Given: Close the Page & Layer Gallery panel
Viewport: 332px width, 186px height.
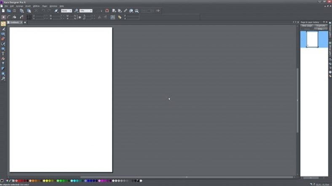Looking at the screenshot, I should pyautogui.click(x=327, y=22).
